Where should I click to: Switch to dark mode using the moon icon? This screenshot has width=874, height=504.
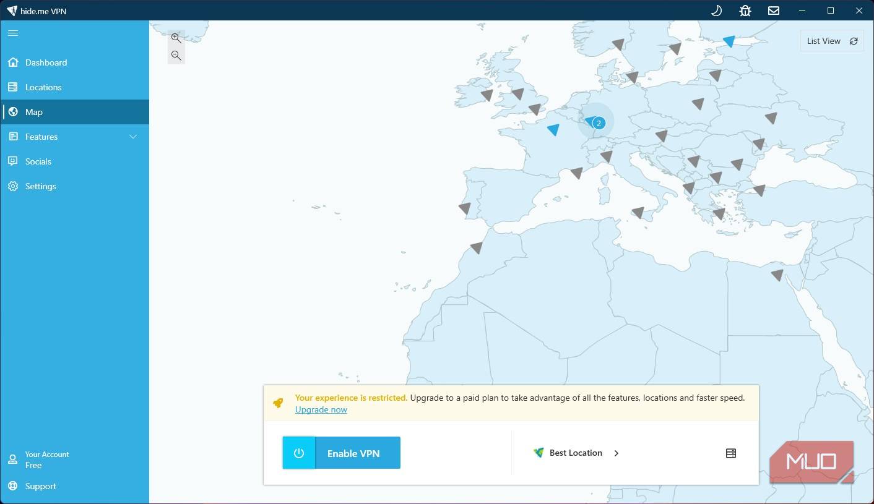[716, 11]
